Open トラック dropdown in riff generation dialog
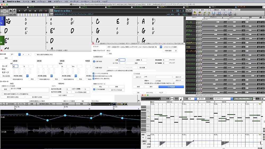Screen dimensions: 265x149 (x=134, y=47)
